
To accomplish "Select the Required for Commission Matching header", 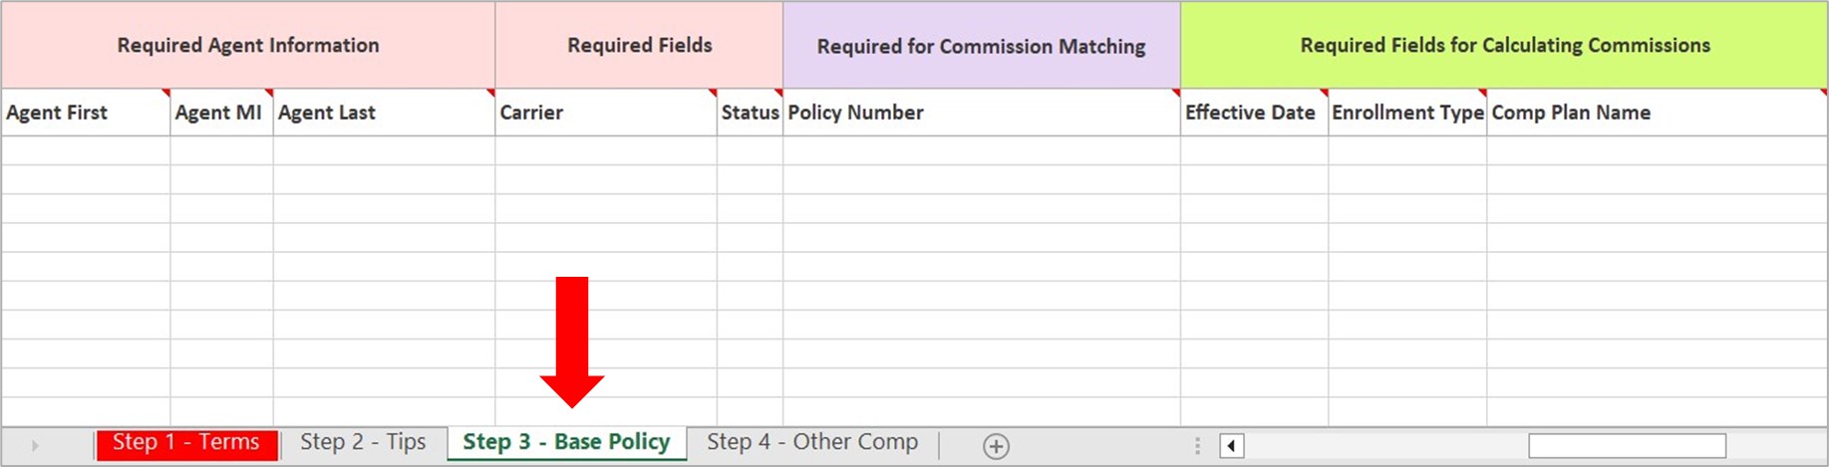I will click(981, 46).
